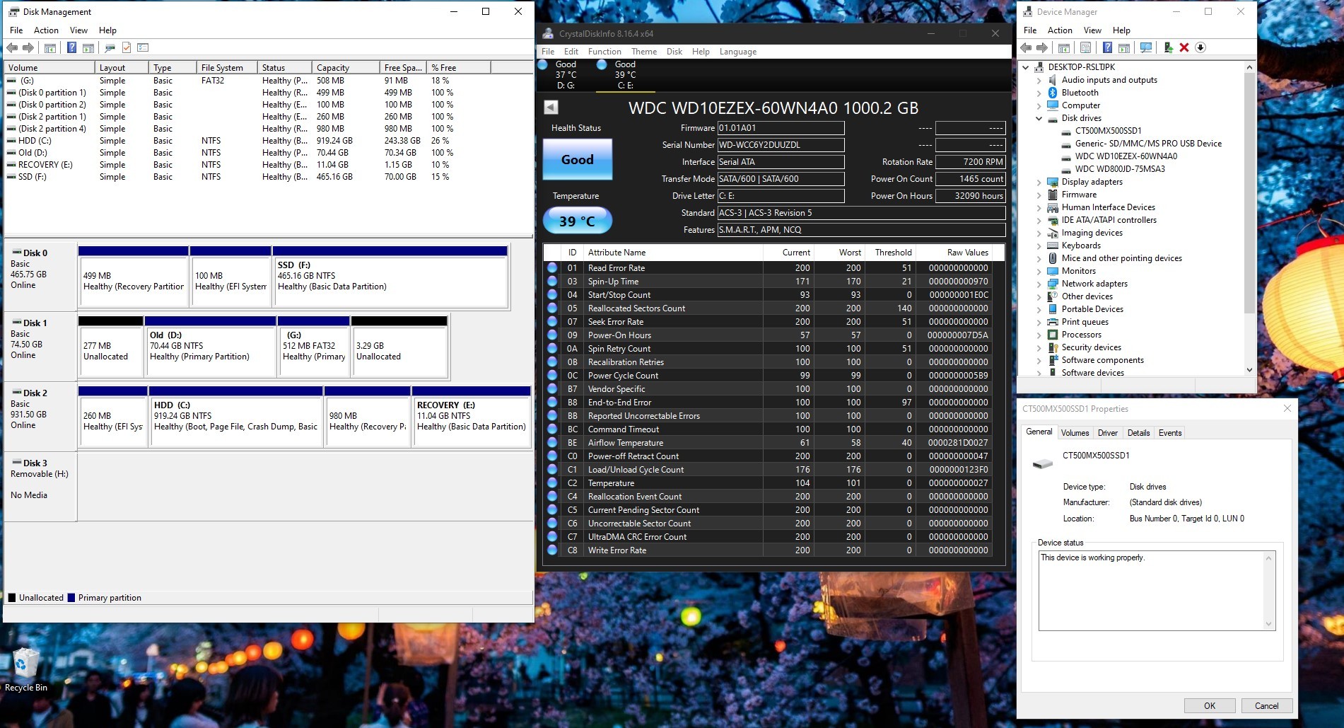Open the Theme menu in CrystalDiskInfo

(643, 52)
